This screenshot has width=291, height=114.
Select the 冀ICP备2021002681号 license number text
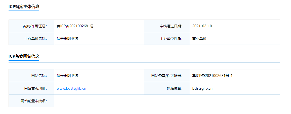[x=75, y=26]
